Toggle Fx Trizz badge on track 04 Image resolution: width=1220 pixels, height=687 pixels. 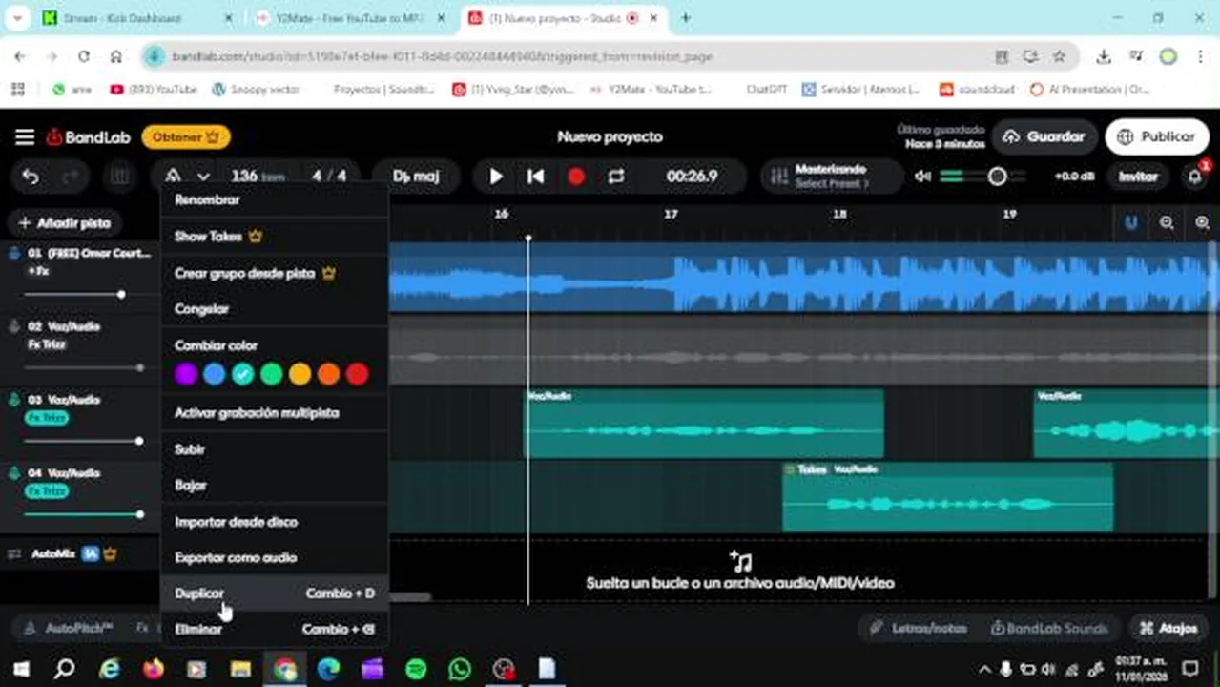point(47,491)
